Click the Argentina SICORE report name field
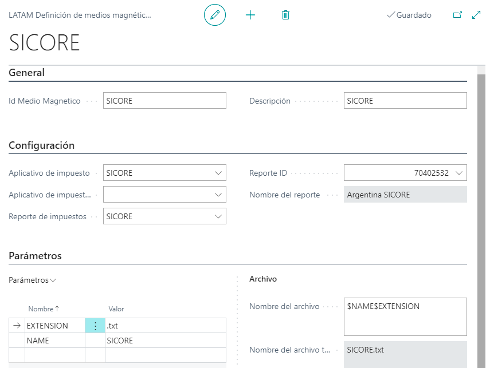This screenshot has width=490, height=368. pyautogui.click(x=405, y=195)
